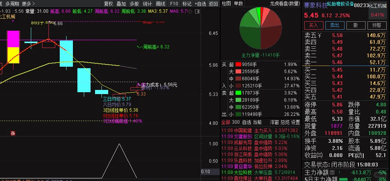The height and width of the screenshot is (181, 390).
Task: Open 设置 for the alerts list
Action: [x=295, y=122]
